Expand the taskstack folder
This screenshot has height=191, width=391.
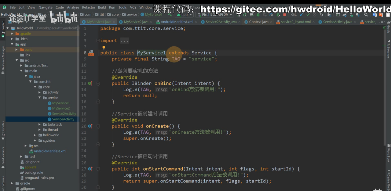tap(40, 124)
